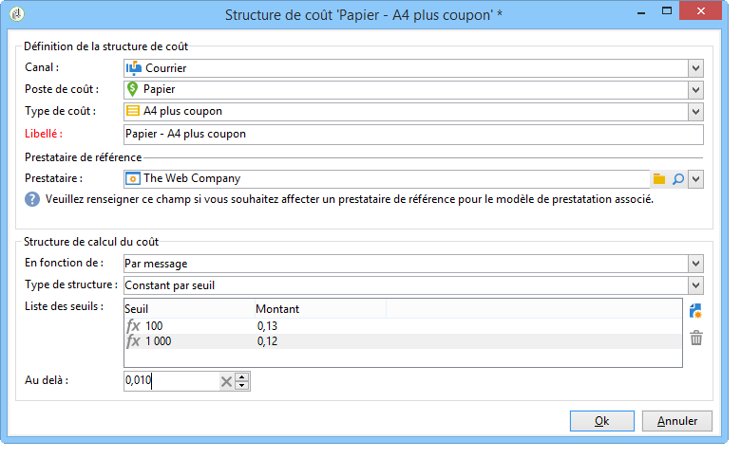Viewport: 741px width, 458px height.
Task: Expand the Prestataire dropdown arrow
Action: [695, 179]
